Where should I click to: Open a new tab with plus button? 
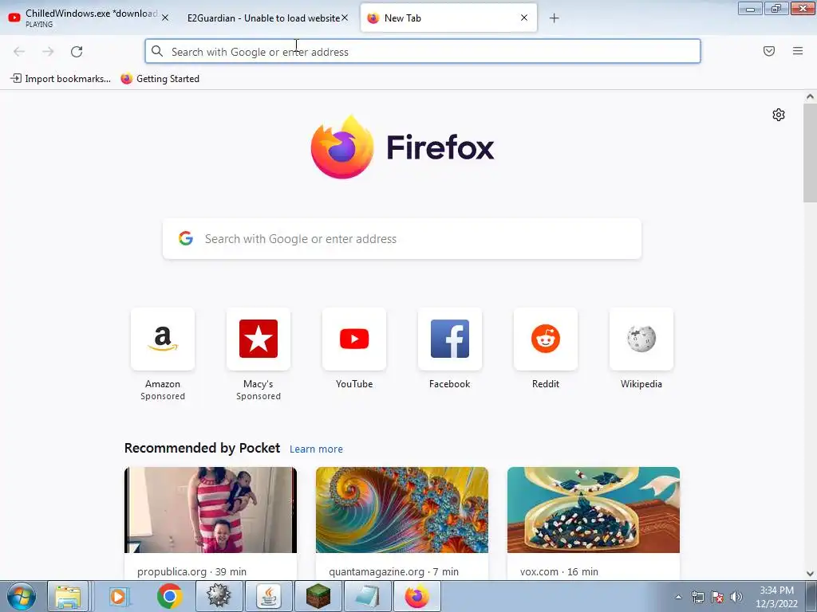point(555,18)
